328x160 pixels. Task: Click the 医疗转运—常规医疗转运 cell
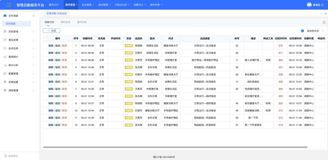[205, 60]
